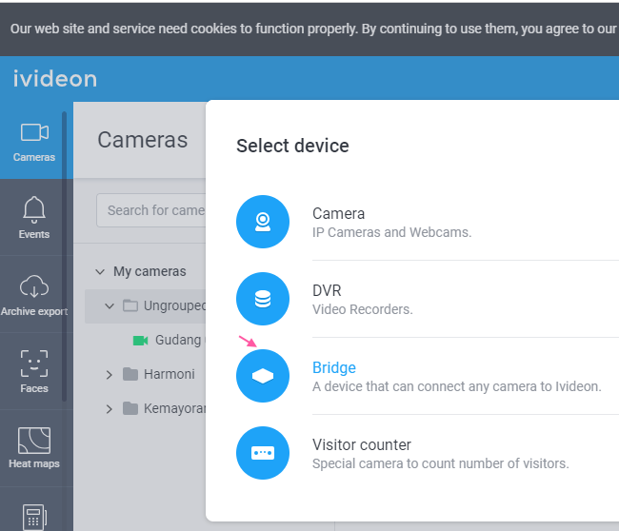Click the sidebar vertical scrollbar
619x531 pixels.
(x=64, y=256)
